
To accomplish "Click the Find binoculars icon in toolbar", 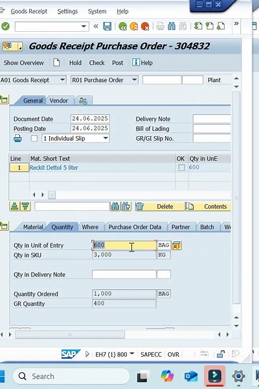I will (172, 26).
